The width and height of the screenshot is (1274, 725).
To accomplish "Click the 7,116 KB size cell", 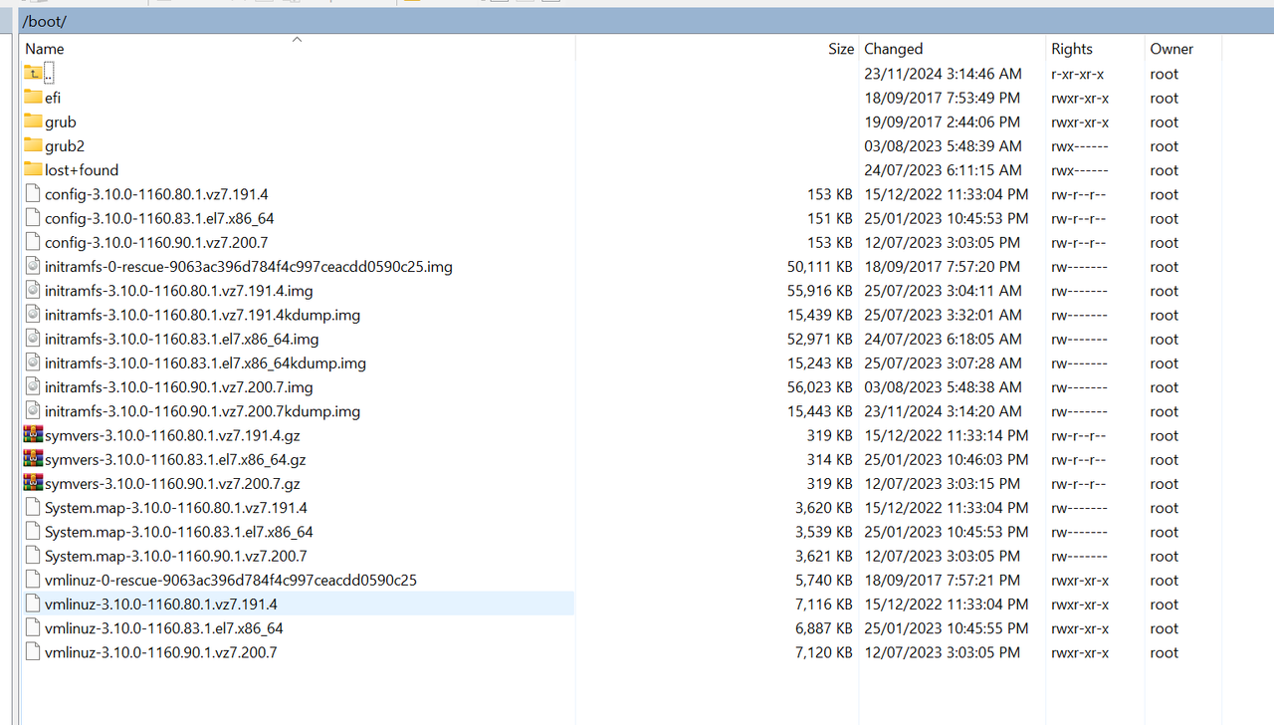I will click(x=823, y=604).
